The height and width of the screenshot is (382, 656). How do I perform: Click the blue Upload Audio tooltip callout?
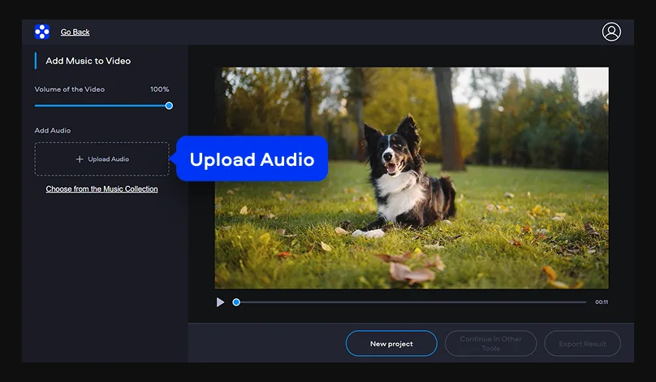coord(252,158)
